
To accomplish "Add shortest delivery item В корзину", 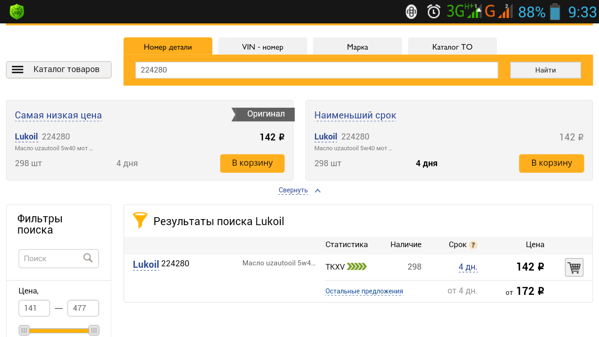I will point(552,163).
